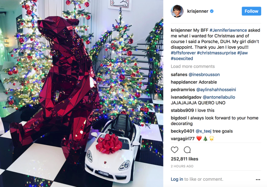Image resolution: width=267 pixels, height=187 pixels.
Task: Open the #jlaw hashtag
Action: 242,53
